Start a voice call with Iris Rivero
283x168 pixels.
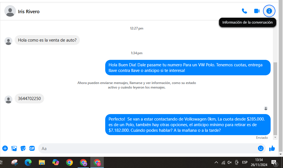pyautogui.click(x=244, y=11)
